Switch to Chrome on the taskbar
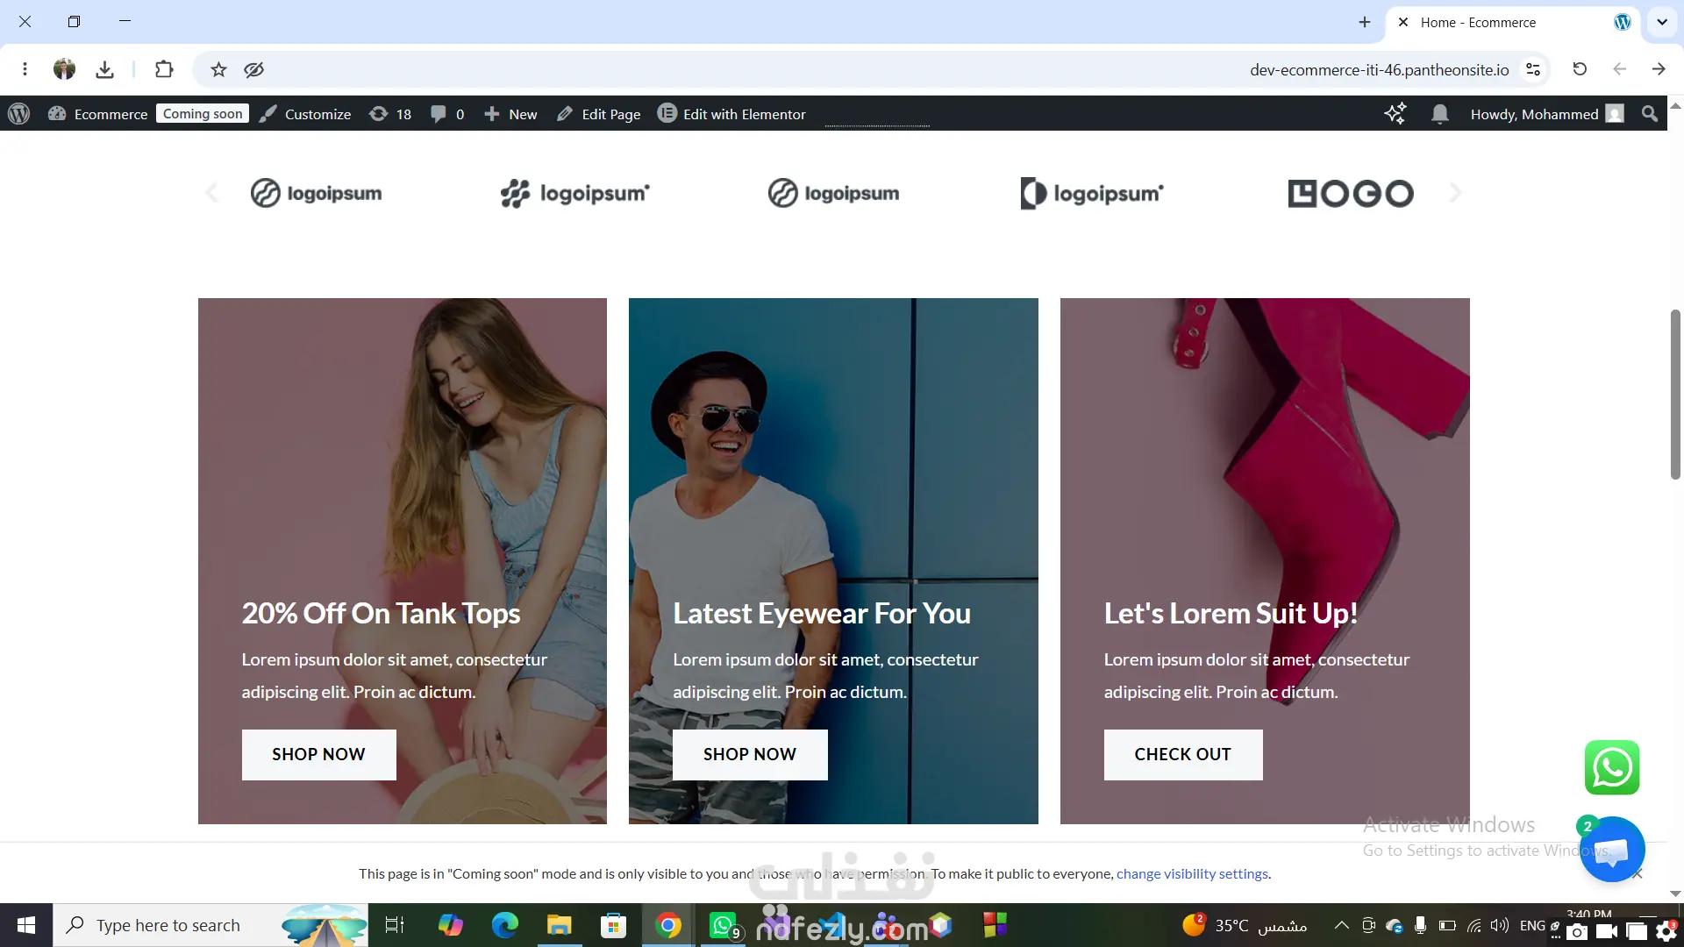 [x=668, y=925]
